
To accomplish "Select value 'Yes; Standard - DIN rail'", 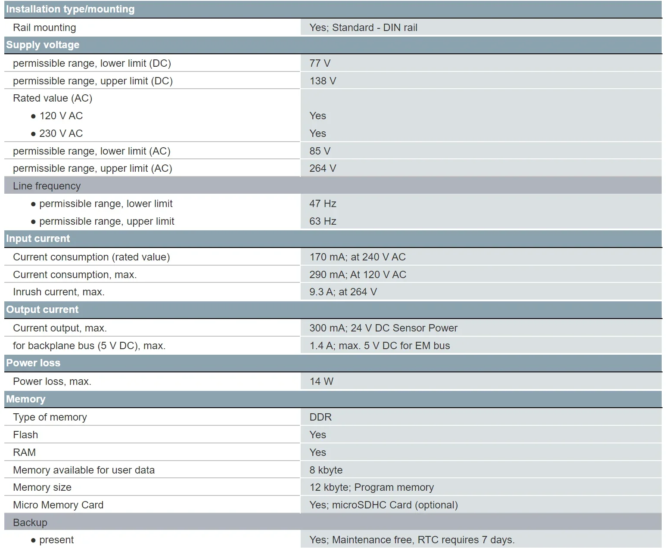I will click(363, 28).
